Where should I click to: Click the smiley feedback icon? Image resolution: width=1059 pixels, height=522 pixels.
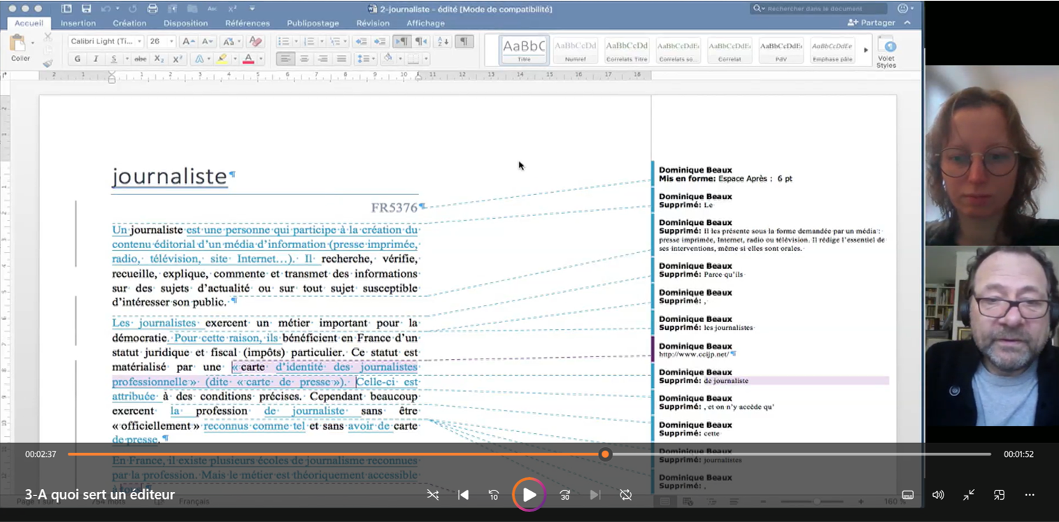click(903, 8)
